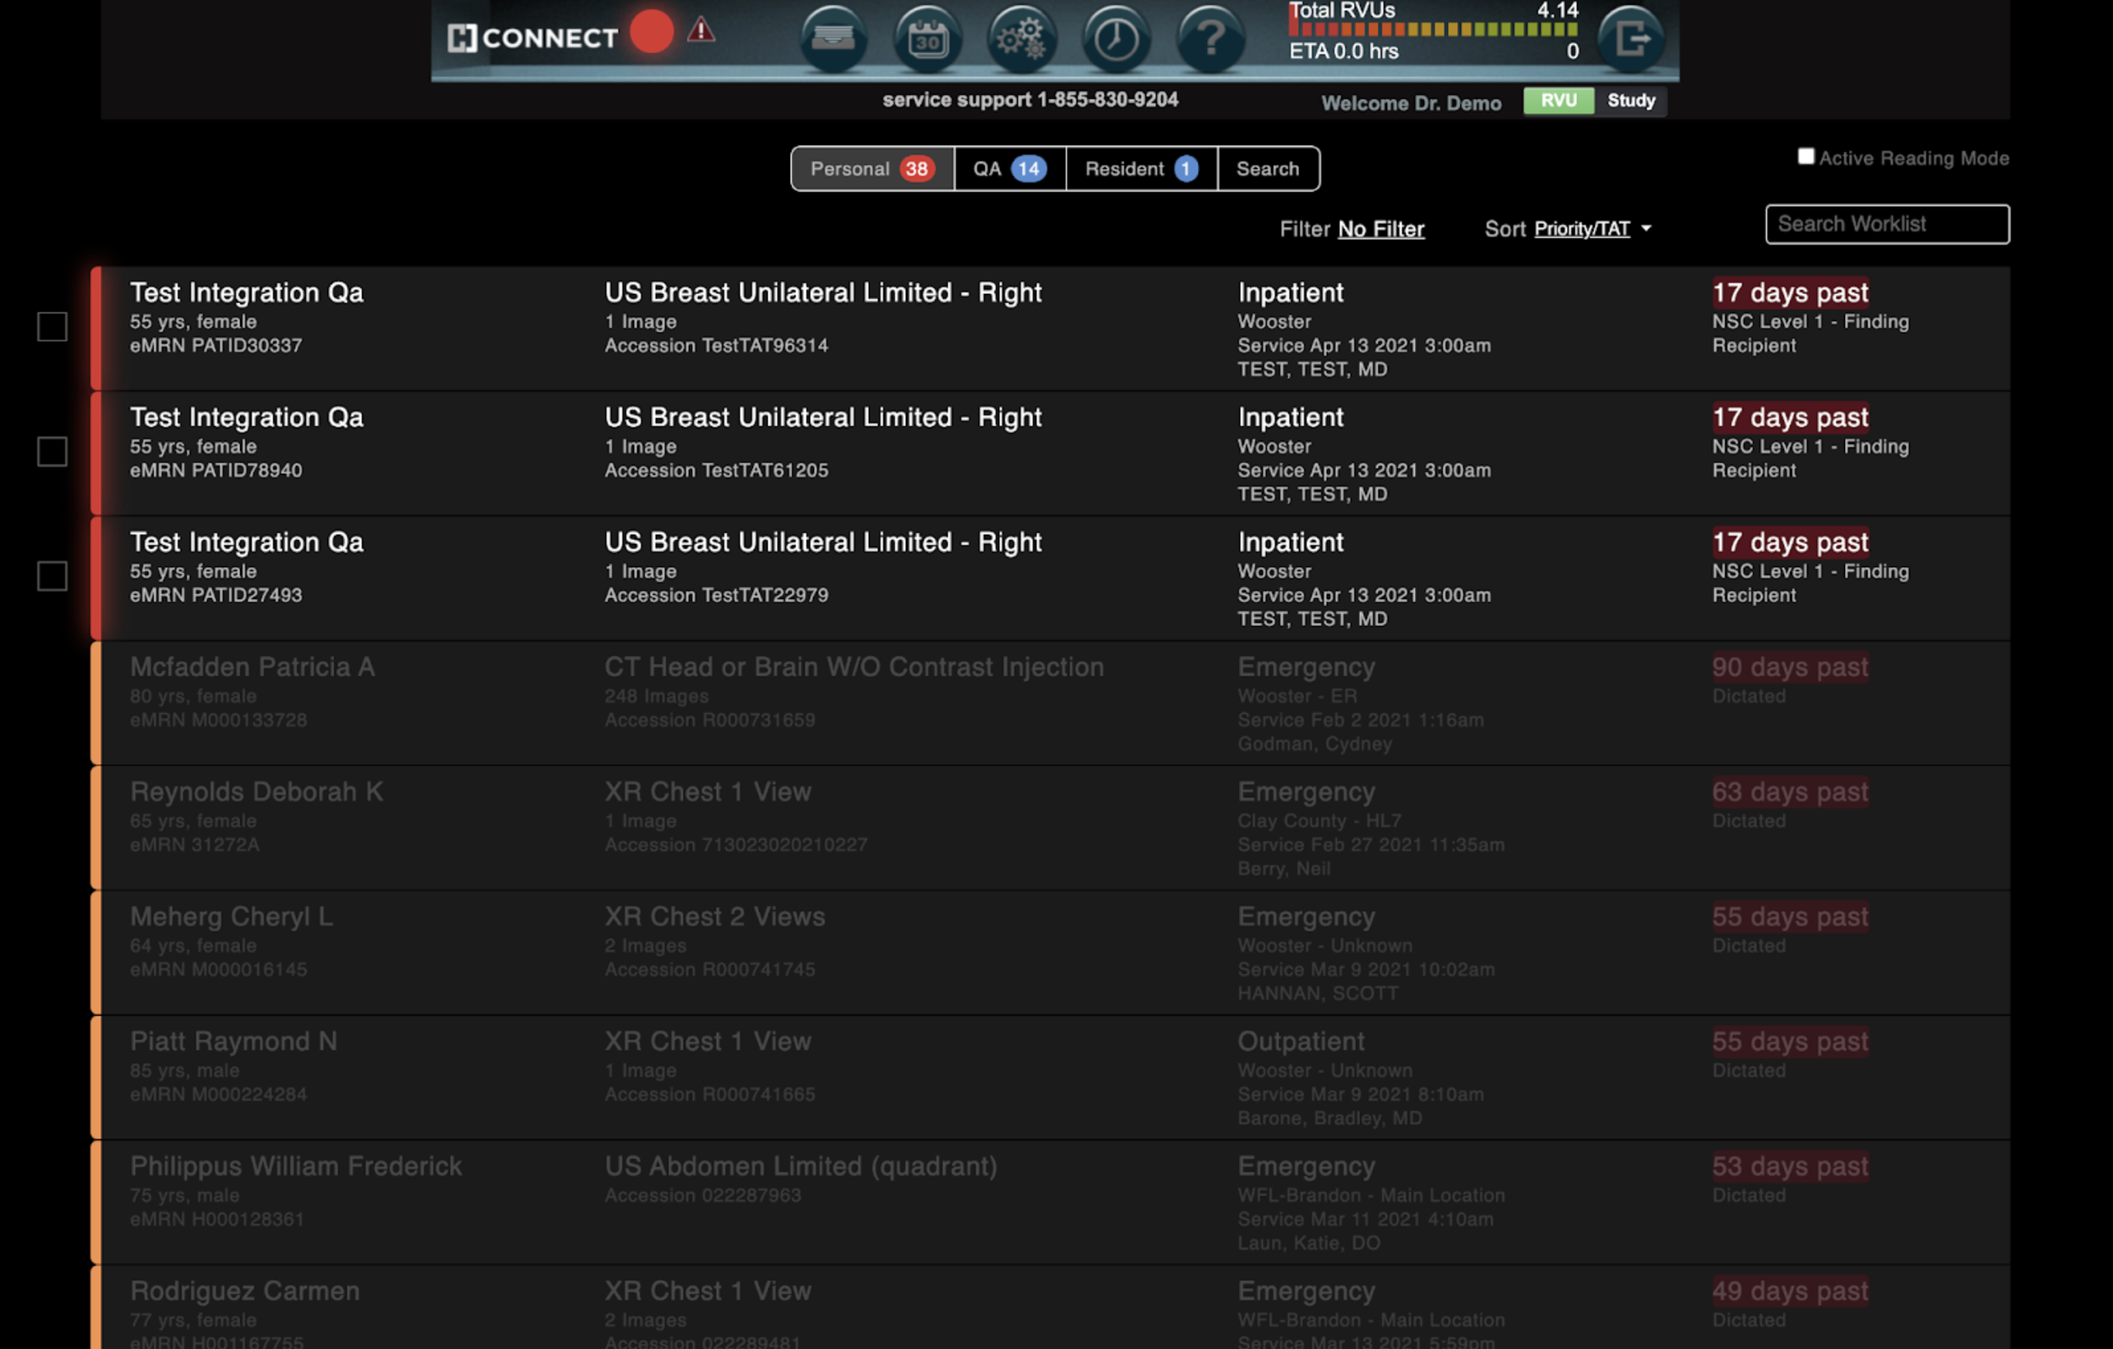Click the sort dropdown arrow caret
2113x1349 pixels.
[1646, 229]
